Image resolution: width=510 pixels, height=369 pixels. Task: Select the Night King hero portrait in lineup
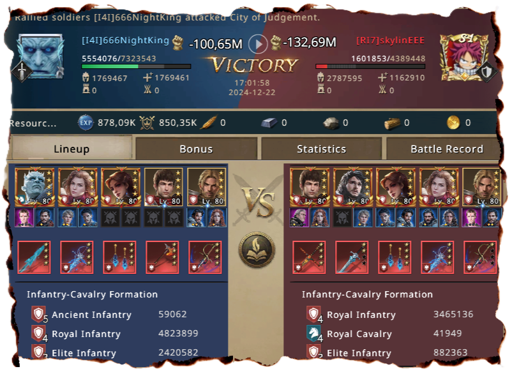pyautogui.click(x=35, y=187)
